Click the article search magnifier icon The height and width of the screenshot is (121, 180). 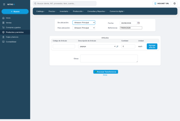click(x=118, y=46)
